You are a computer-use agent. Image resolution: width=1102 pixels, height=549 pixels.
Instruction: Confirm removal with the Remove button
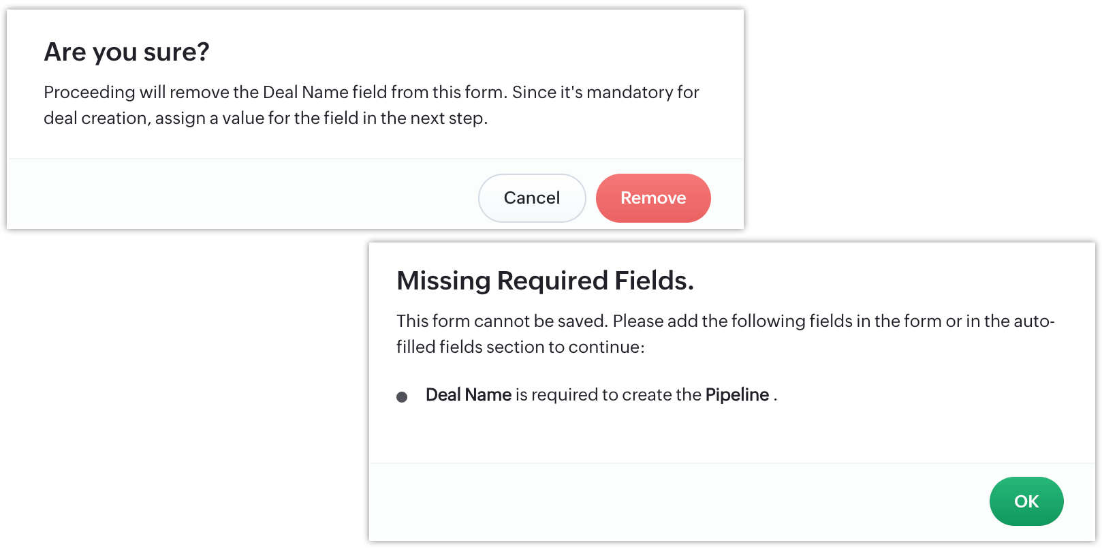(653, 198)
